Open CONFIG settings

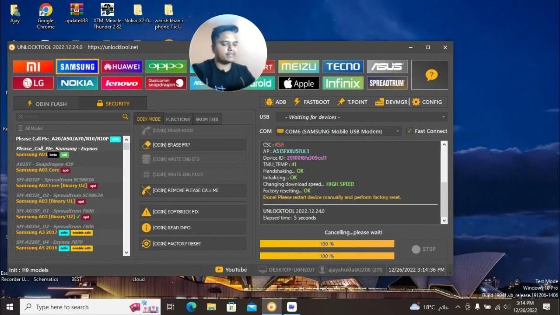[427, 102]
